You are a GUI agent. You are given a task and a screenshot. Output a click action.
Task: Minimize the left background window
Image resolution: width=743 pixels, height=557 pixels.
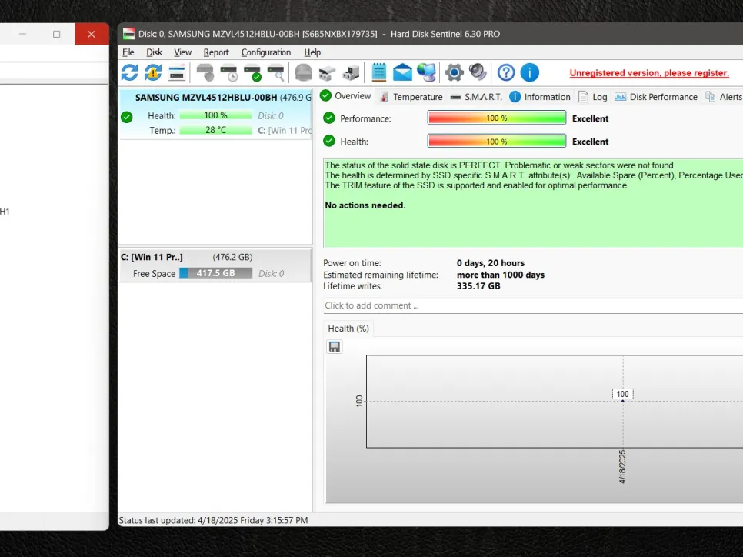(x=23, y=34)
